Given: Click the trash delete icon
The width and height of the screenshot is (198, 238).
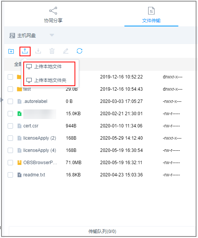Looking at the screenshot, I should click(x=52, y=51).
